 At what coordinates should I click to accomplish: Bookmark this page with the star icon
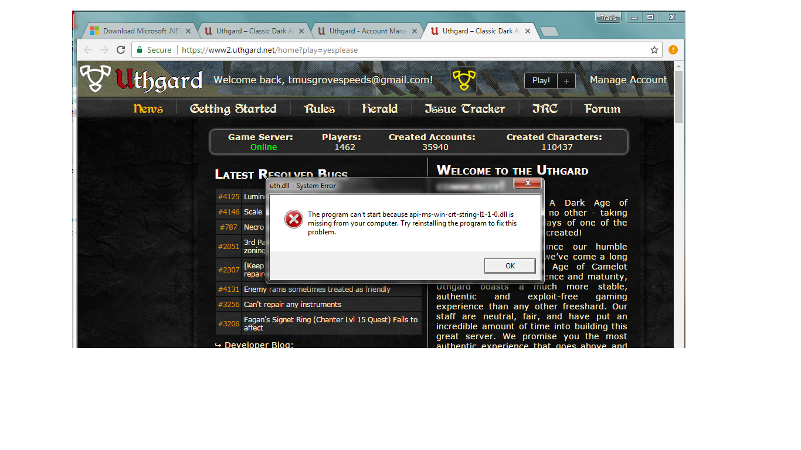[x=654, y=50]
